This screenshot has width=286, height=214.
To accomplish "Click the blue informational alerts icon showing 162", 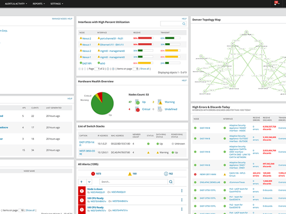I will 166,173.
